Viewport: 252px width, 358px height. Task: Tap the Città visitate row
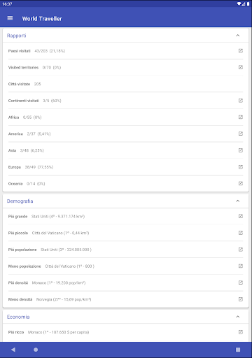[x=125, y=84]
